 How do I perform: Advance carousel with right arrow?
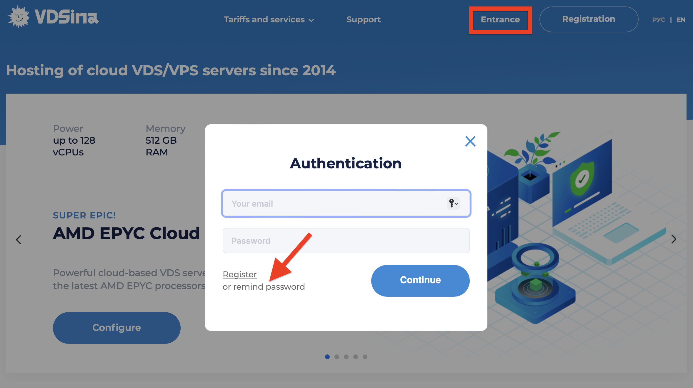point(674,239)
